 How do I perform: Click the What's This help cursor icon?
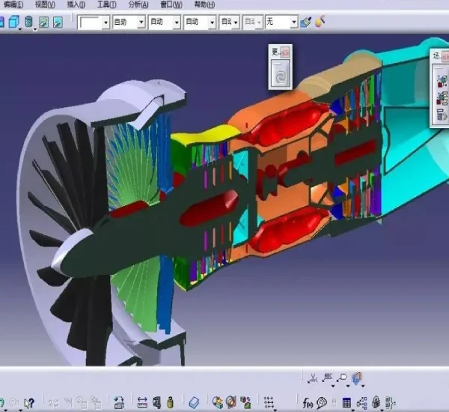click(29, 403)
